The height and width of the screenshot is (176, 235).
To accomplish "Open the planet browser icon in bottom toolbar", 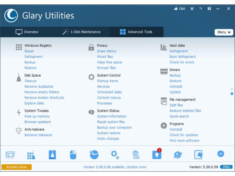I will (x=178, y=155).
